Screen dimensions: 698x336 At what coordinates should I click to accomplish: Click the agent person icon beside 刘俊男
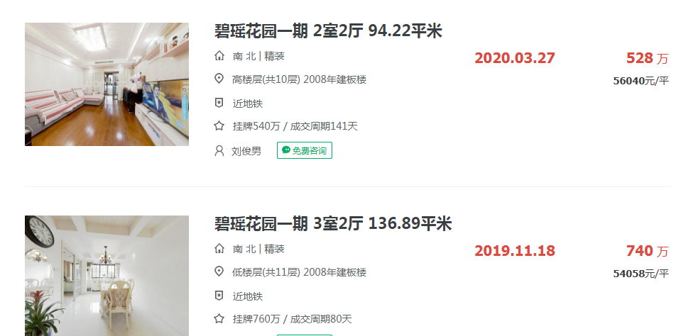219,150
